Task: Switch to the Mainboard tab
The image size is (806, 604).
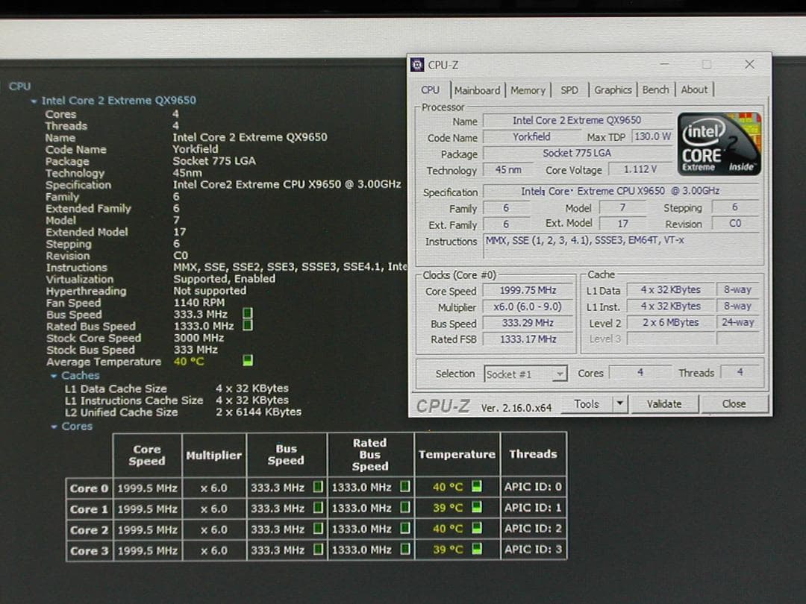Action: pyautogui.click(x=478, y=89)
